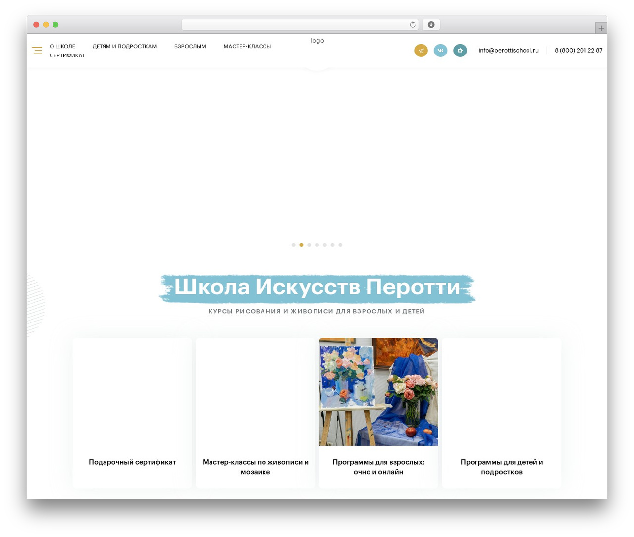Go to ДЕТЯМ И ПОДРОСТКАМ menu item
Screen dimensions: 634x537
click(x=124, y=46)
